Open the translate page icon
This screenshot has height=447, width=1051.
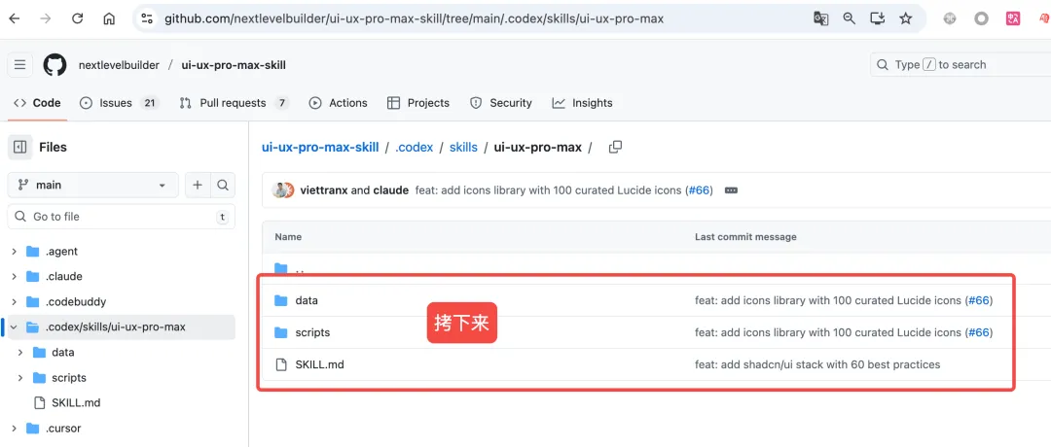point(821,18)
